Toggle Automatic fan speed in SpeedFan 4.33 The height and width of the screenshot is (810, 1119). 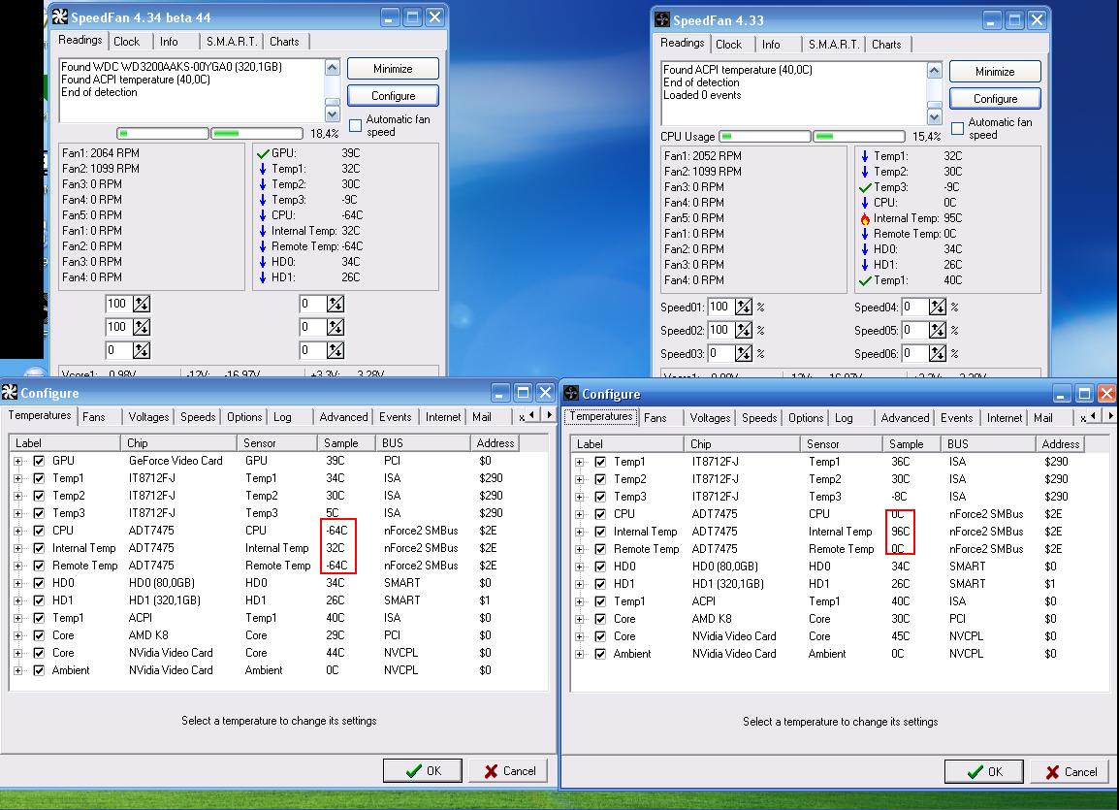pyautogui.click(x=958, y=128)
